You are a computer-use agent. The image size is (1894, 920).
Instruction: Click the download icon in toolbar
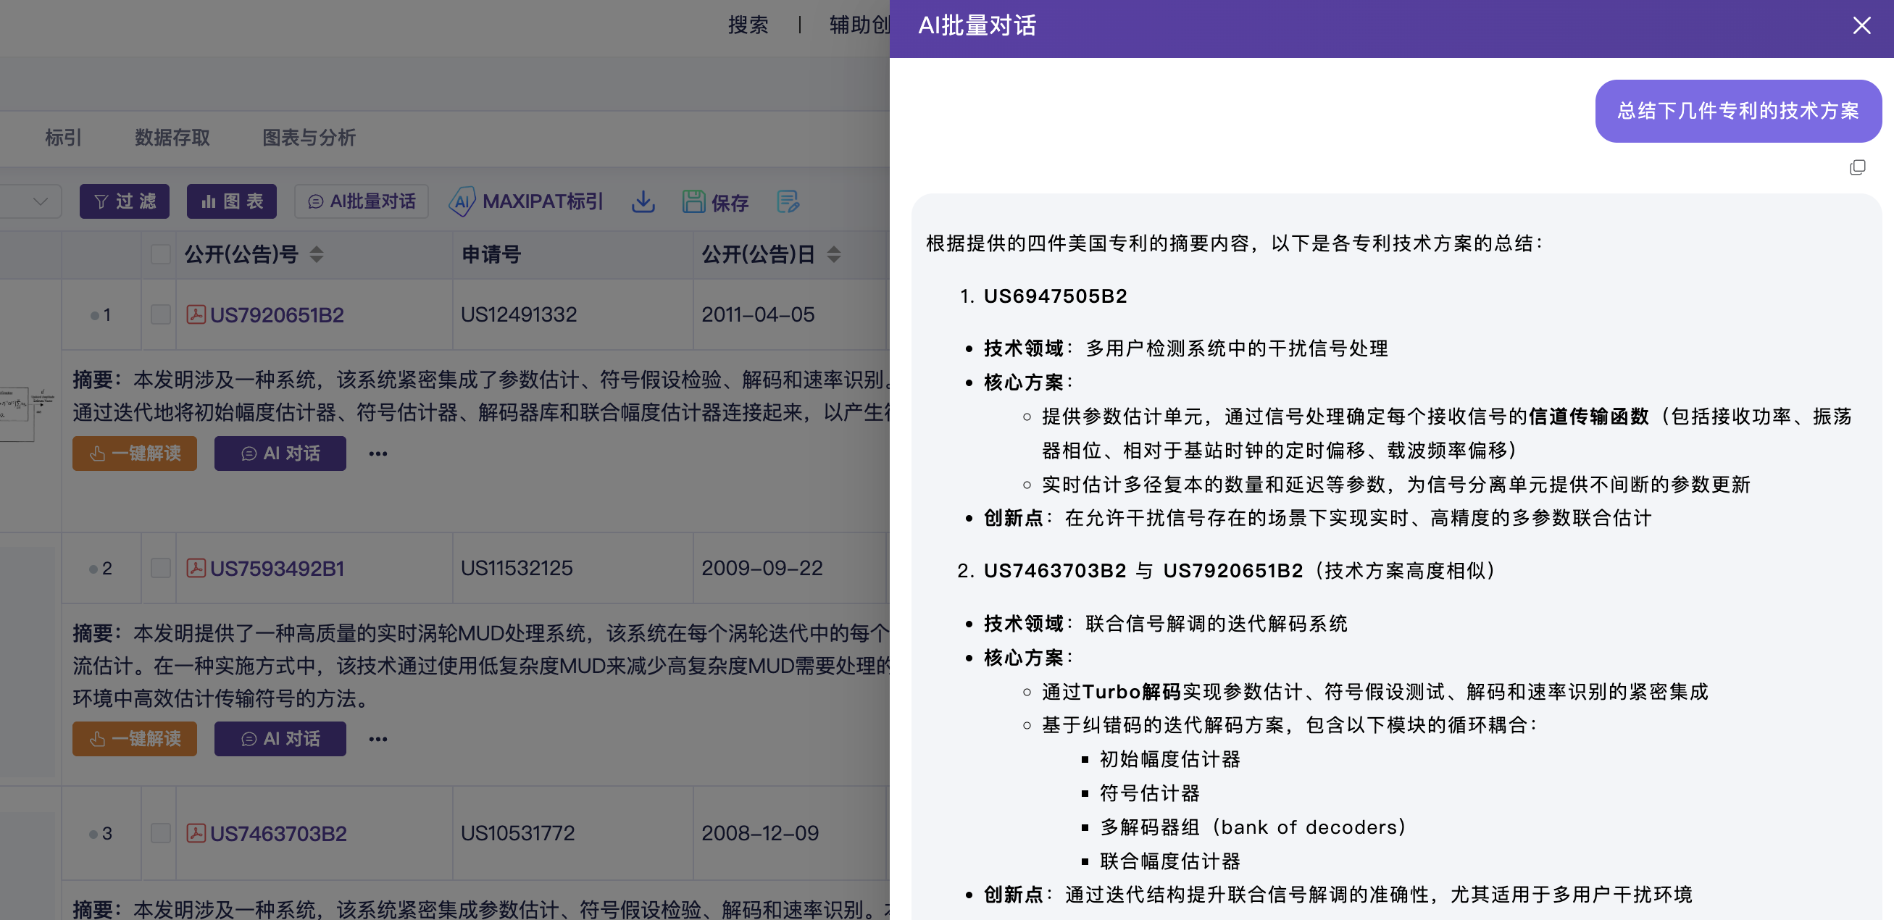pos(643,201)
